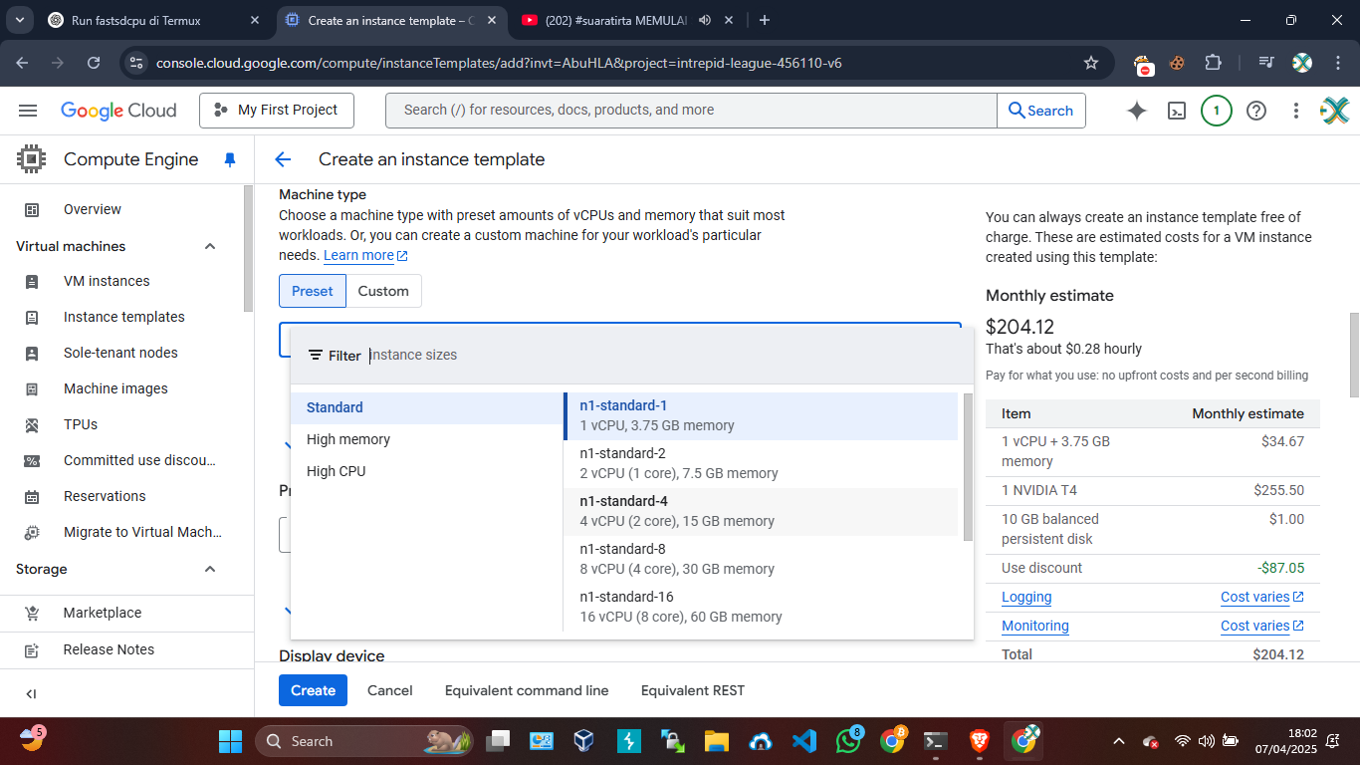The width and height of the screenshot is (1360, 765).
Task: Reload the page with the browser refresh icon
Action: [x=94, y=63]
